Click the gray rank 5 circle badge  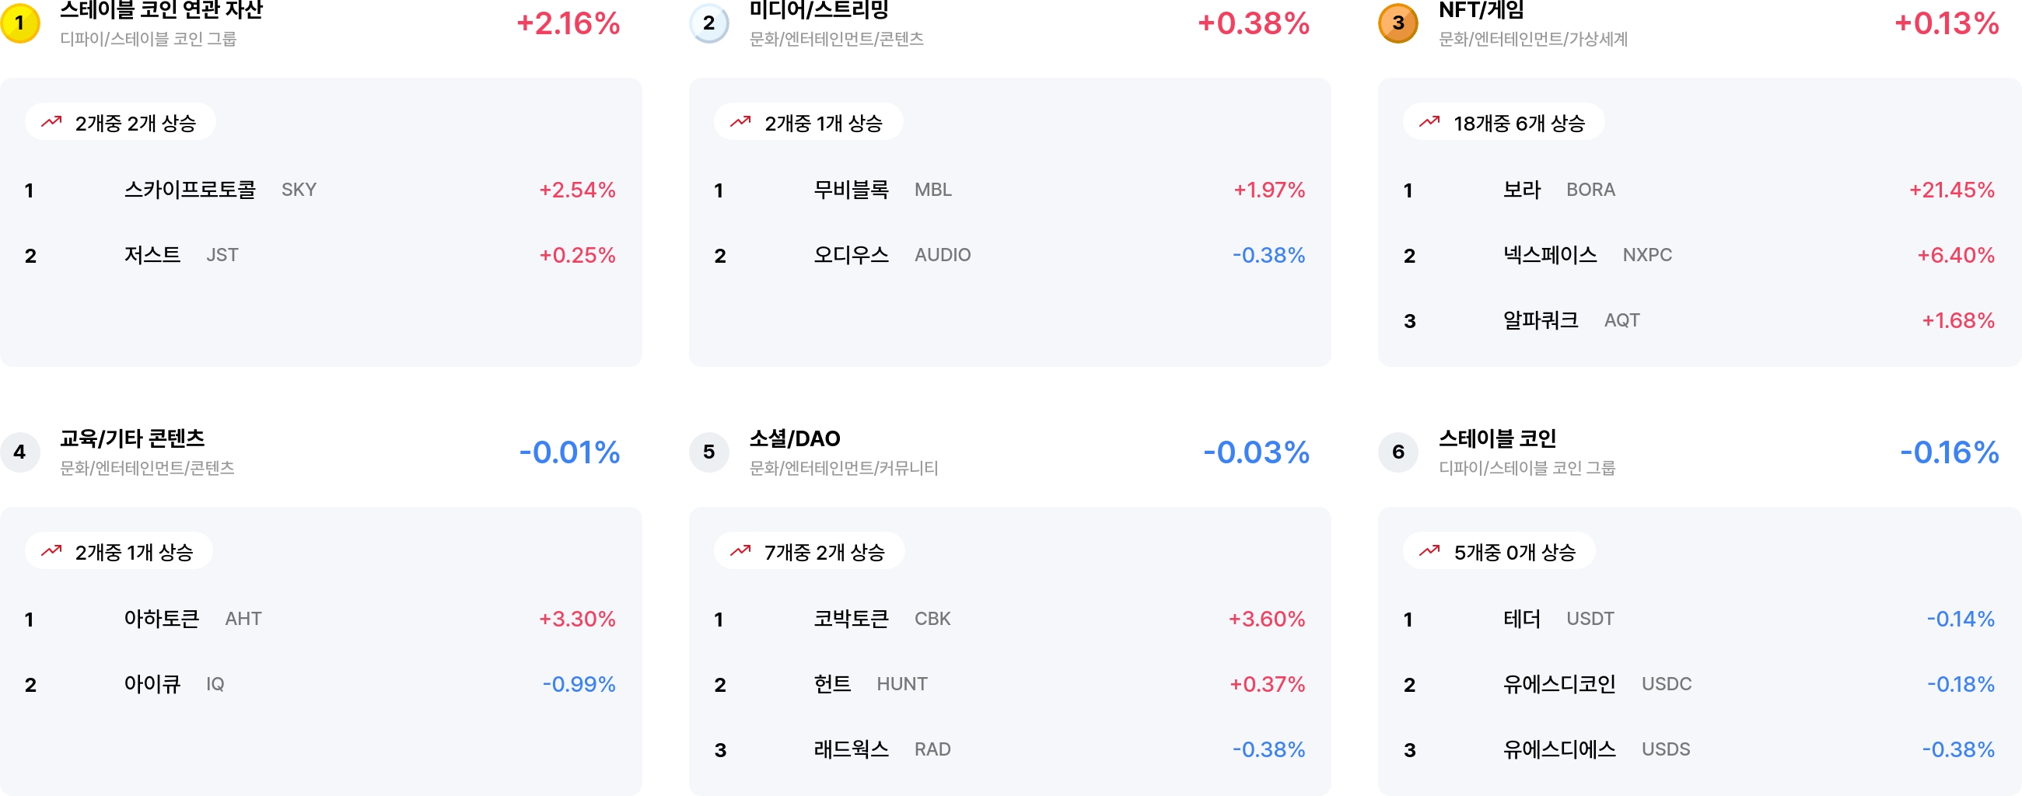(708, 452)
